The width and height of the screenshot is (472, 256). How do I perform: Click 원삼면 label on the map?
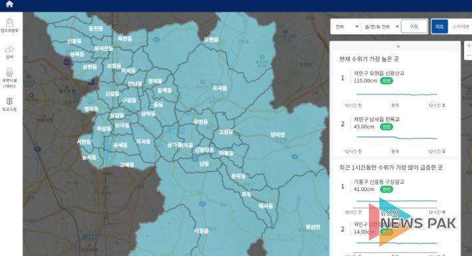pyautogui.click(x=312, y=227)
